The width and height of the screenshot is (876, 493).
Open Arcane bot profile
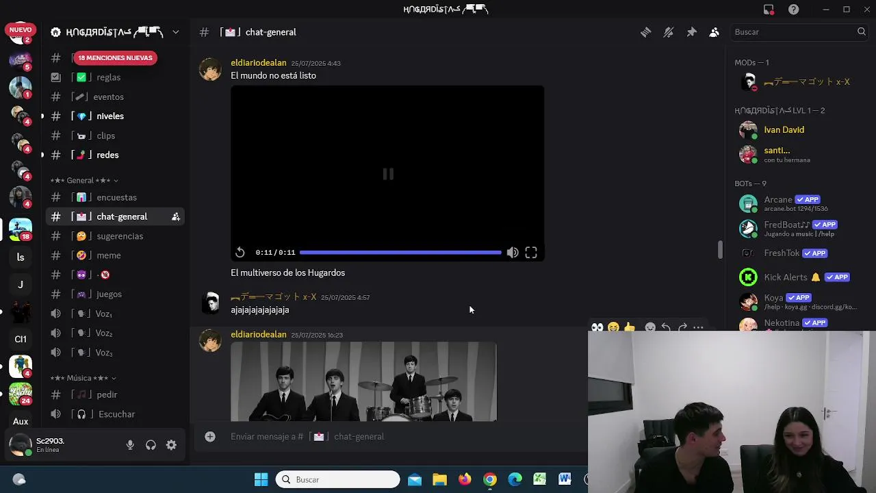coord(795,203)
